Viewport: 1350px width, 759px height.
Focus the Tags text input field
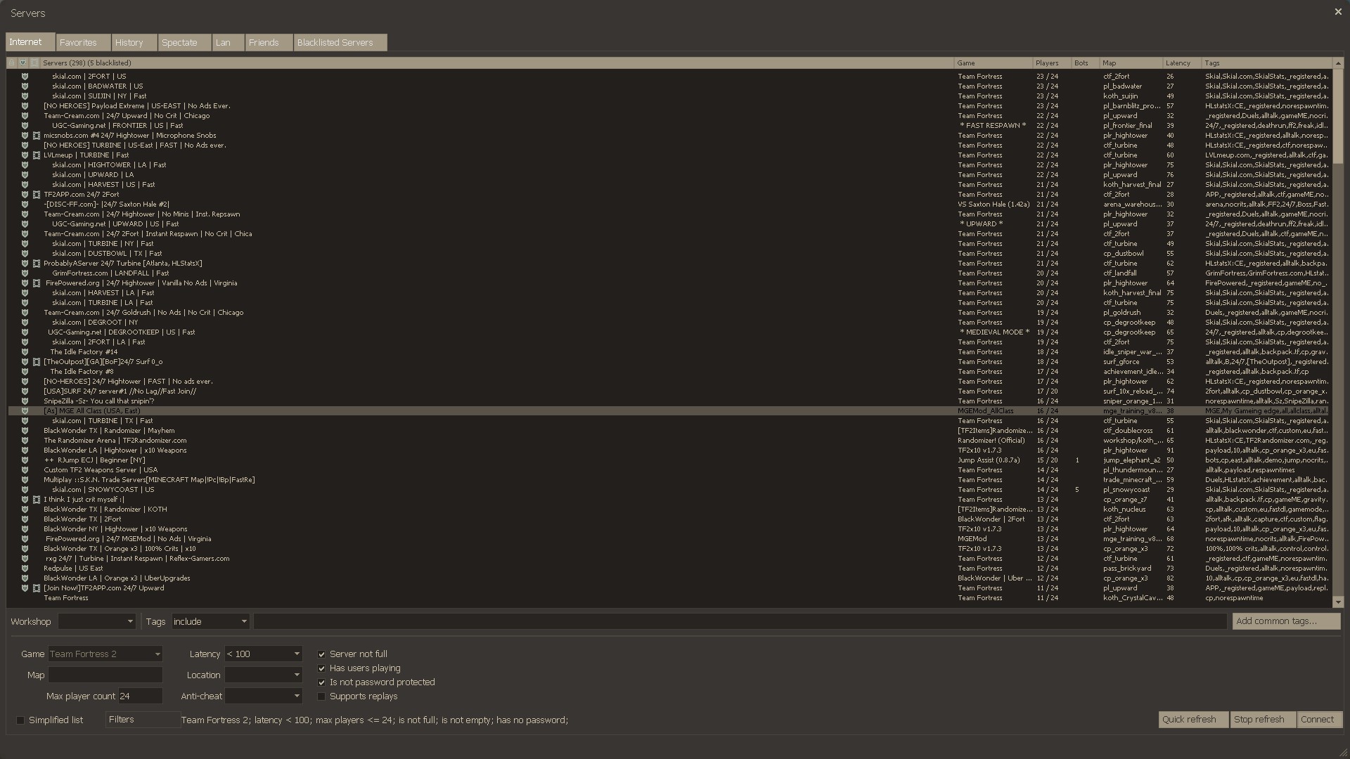pyautogui.click(x=740, y=622)
